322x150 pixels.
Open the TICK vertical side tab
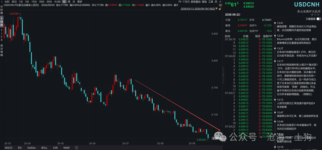coord(2,35)
